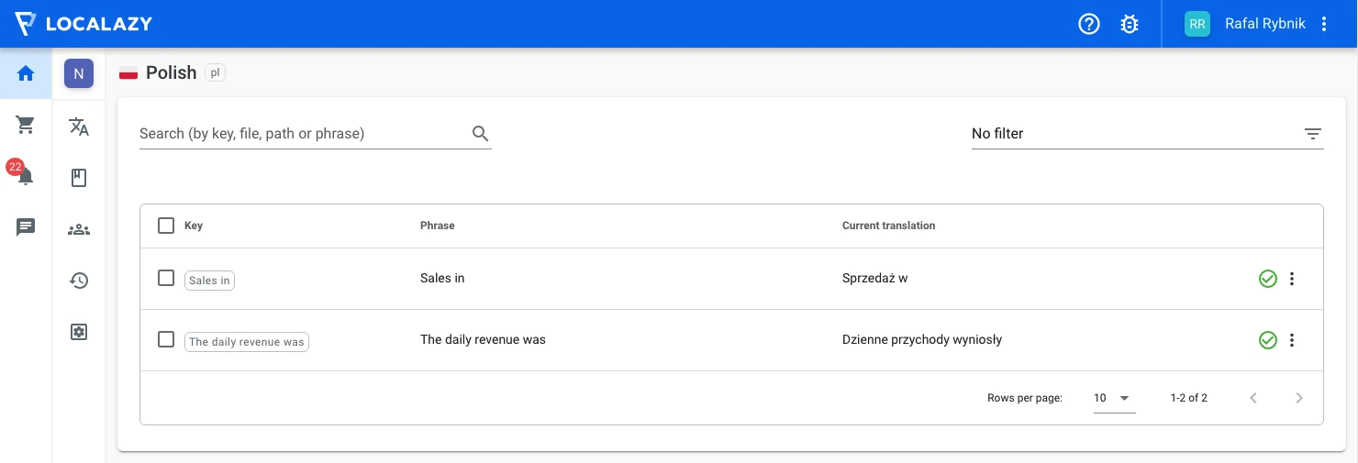Open the Localazy logo home link

[83, 24]
